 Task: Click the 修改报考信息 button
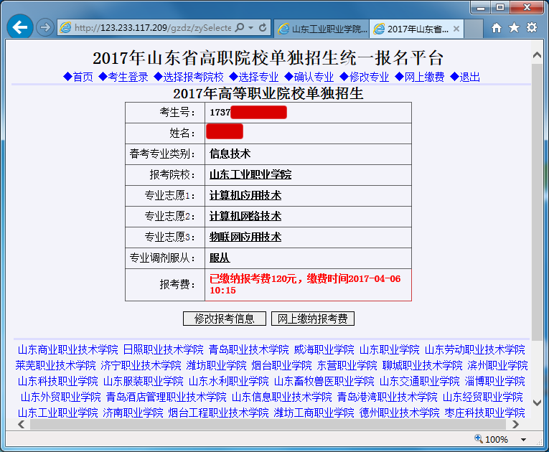click(x=225, y=319)
